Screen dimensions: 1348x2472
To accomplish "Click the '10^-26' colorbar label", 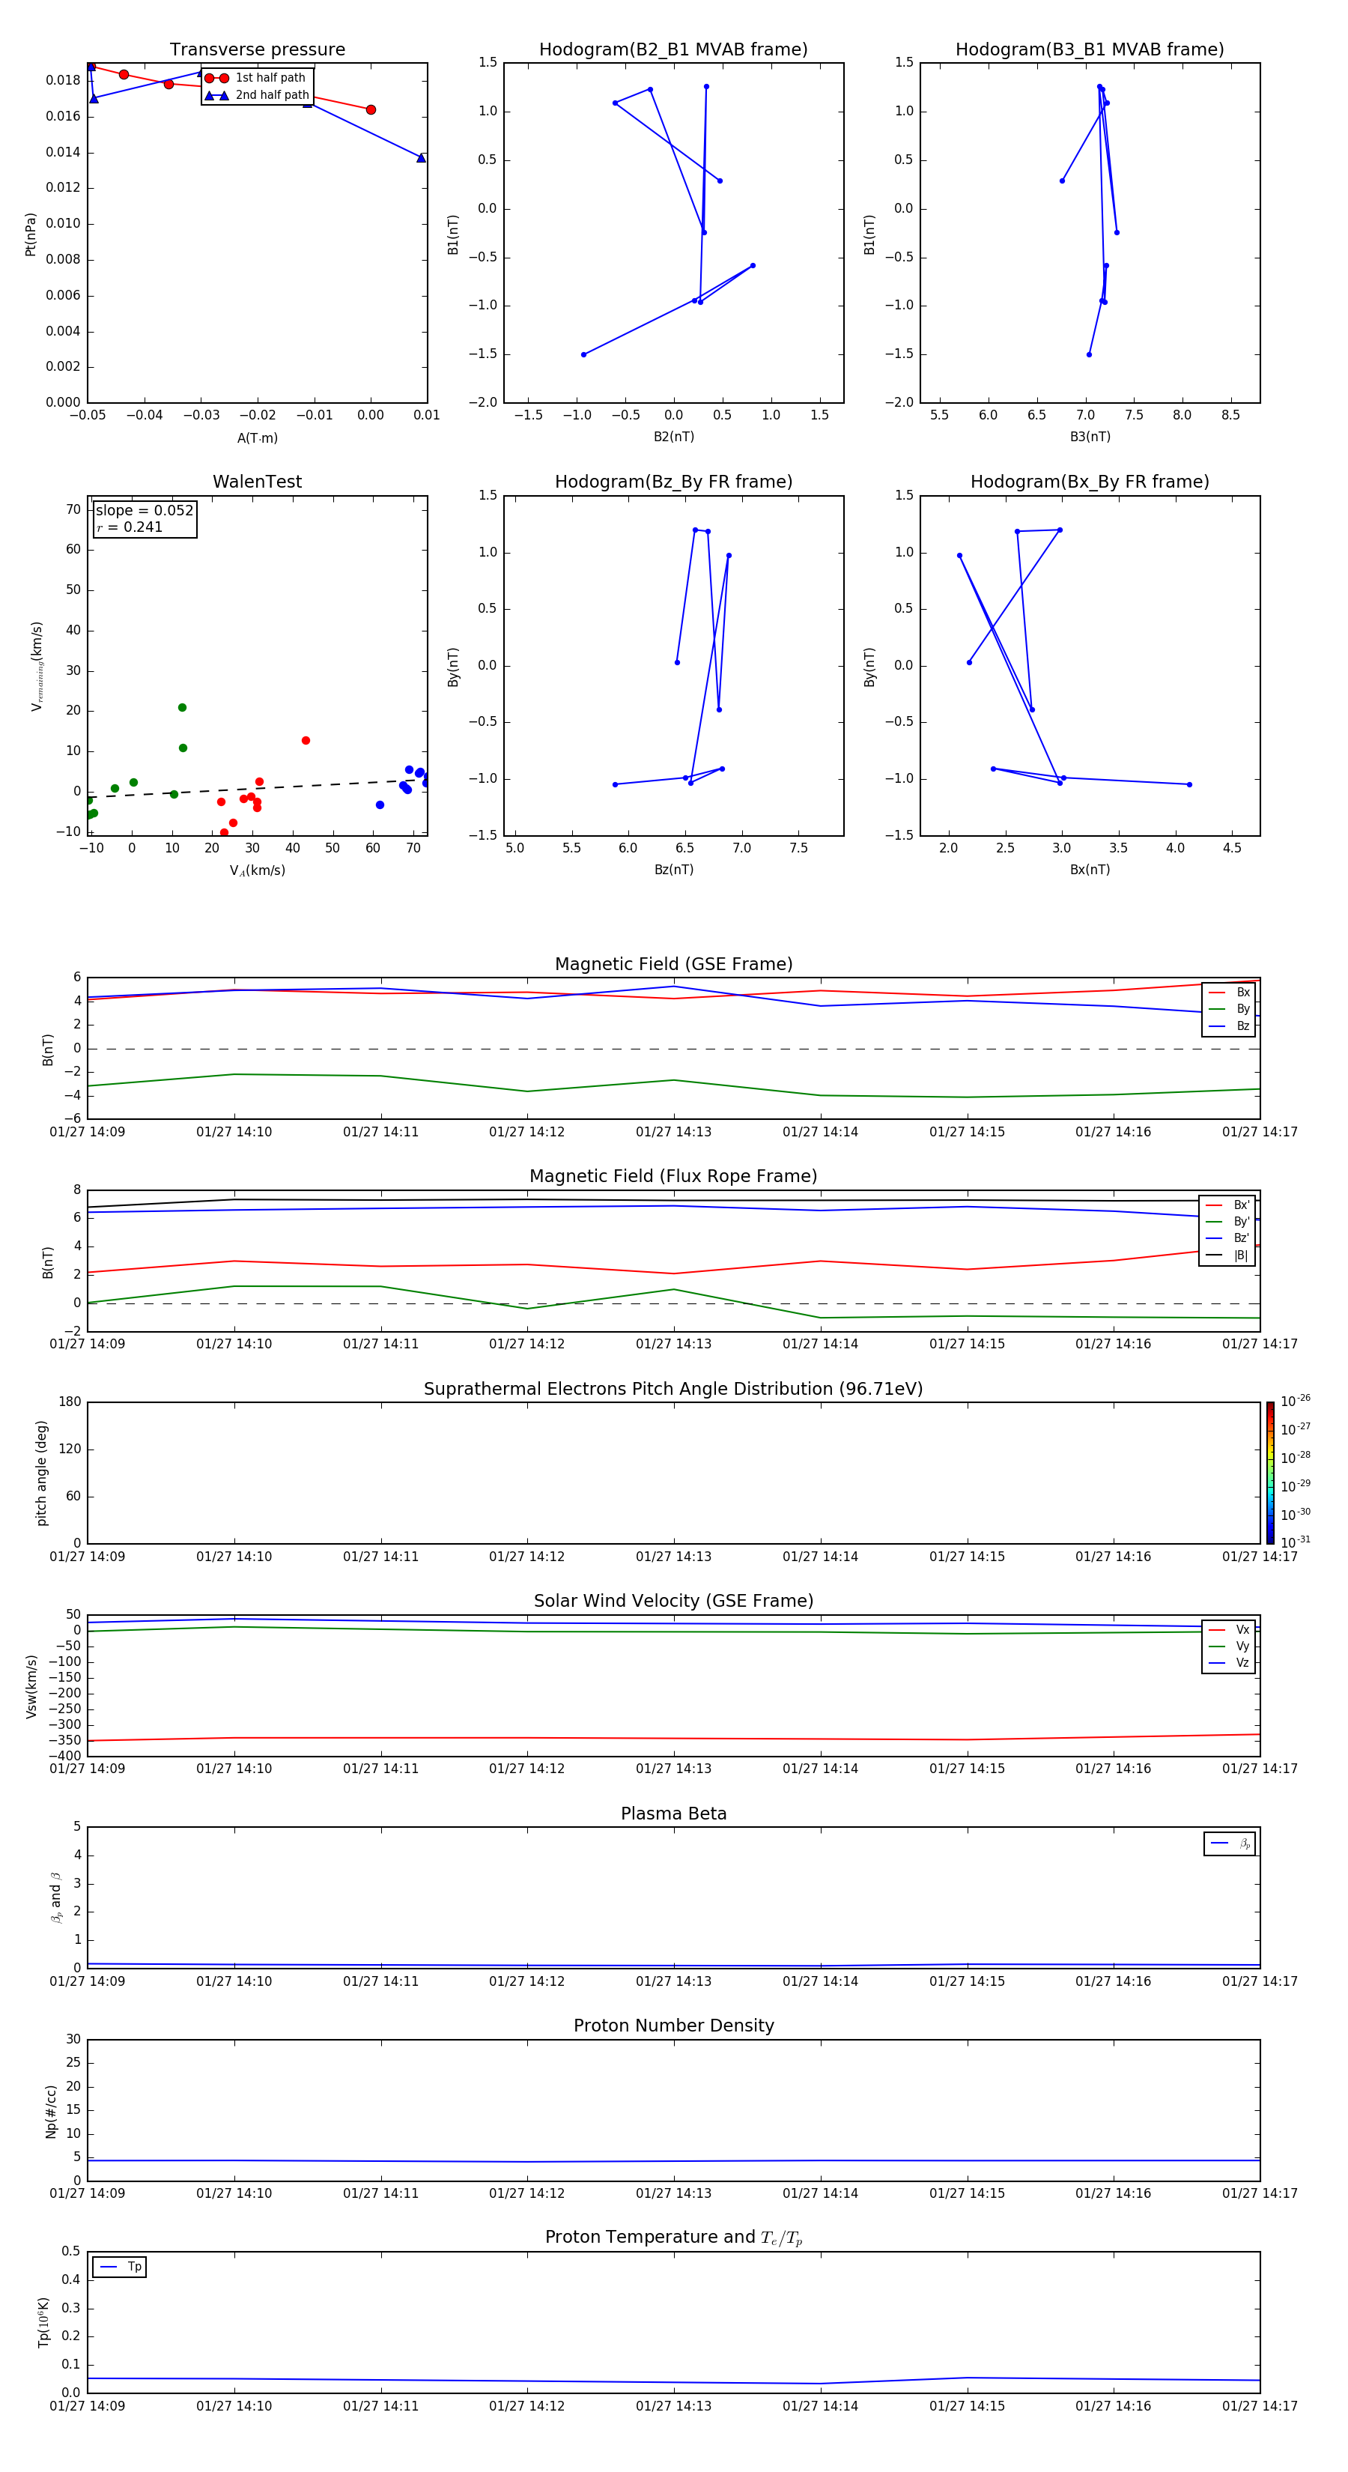I will click(1296, 1401).
